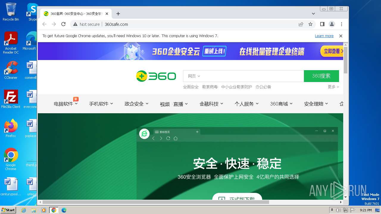Expand the 视频·直播 navigation menu
381x214 pixels.
pyautogui.click(x=174, y=104)
